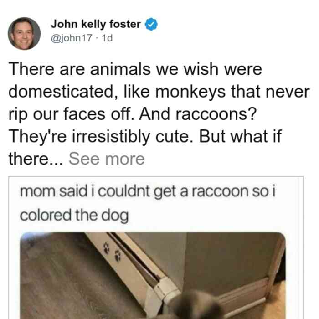Click the truncated 'there...' text
This screenshot has width=319, height=319.
click(36, 159)
